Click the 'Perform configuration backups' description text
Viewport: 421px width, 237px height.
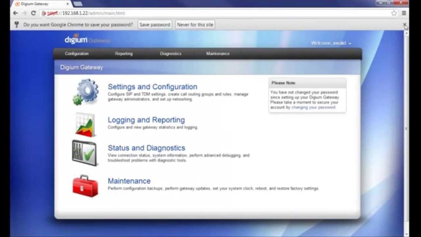[x=213, y=189]
